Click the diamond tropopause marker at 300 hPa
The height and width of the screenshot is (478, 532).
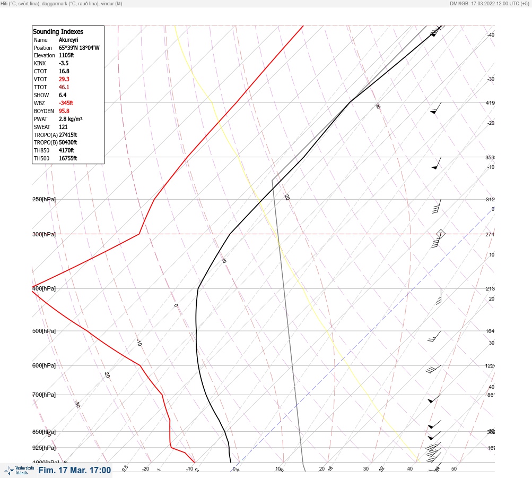(x=441, y=234)
